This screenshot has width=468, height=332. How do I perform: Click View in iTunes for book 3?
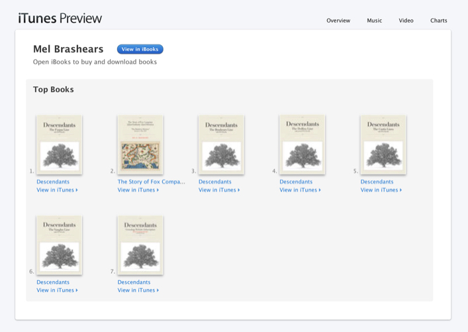click(219, 190)
